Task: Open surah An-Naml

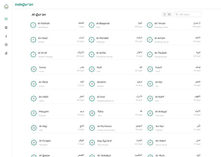Action: (174, 143)
